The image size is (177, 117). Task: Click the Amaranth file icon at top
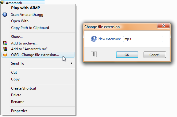pos(2,2)
